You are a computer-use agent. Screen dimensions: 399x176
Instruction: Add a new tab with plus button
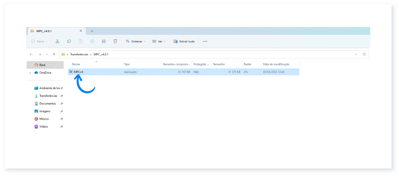pos(92,31)
